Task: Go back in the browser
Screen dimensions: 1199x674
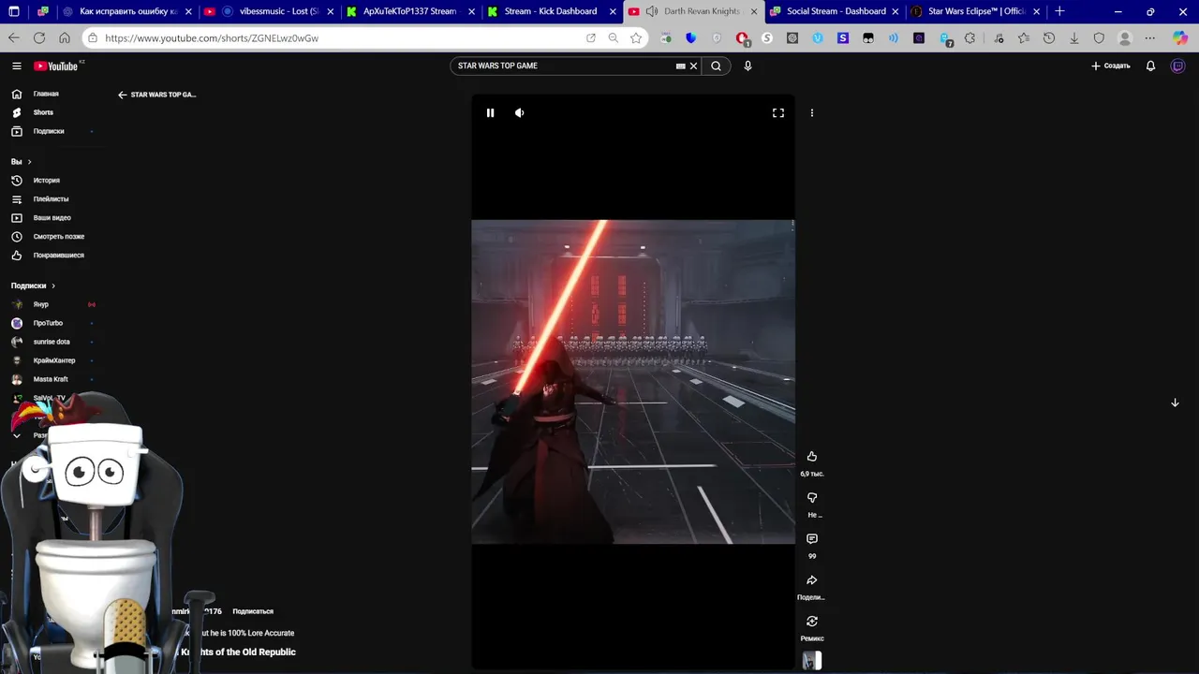Action: tap(13, 38)
